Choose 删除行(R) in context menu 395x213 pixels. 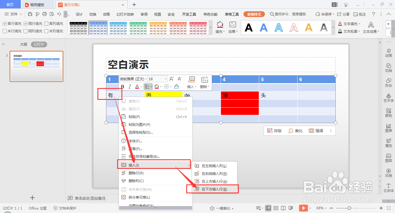click(156, 173)
